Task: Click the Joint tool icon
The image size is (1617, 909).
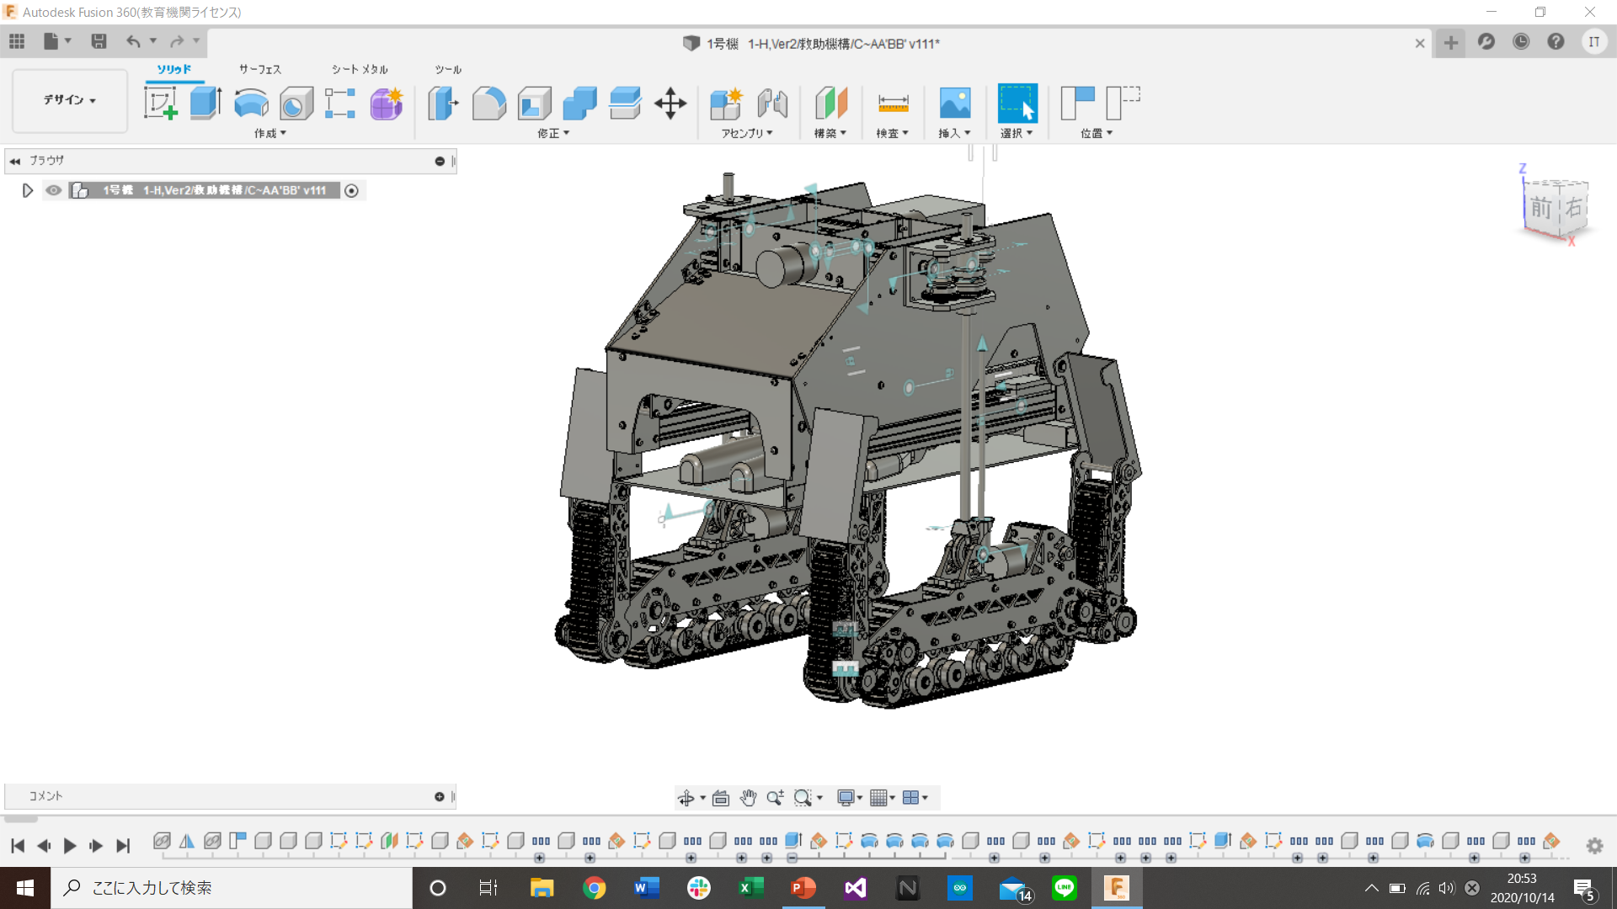Action: coord(771,104)
